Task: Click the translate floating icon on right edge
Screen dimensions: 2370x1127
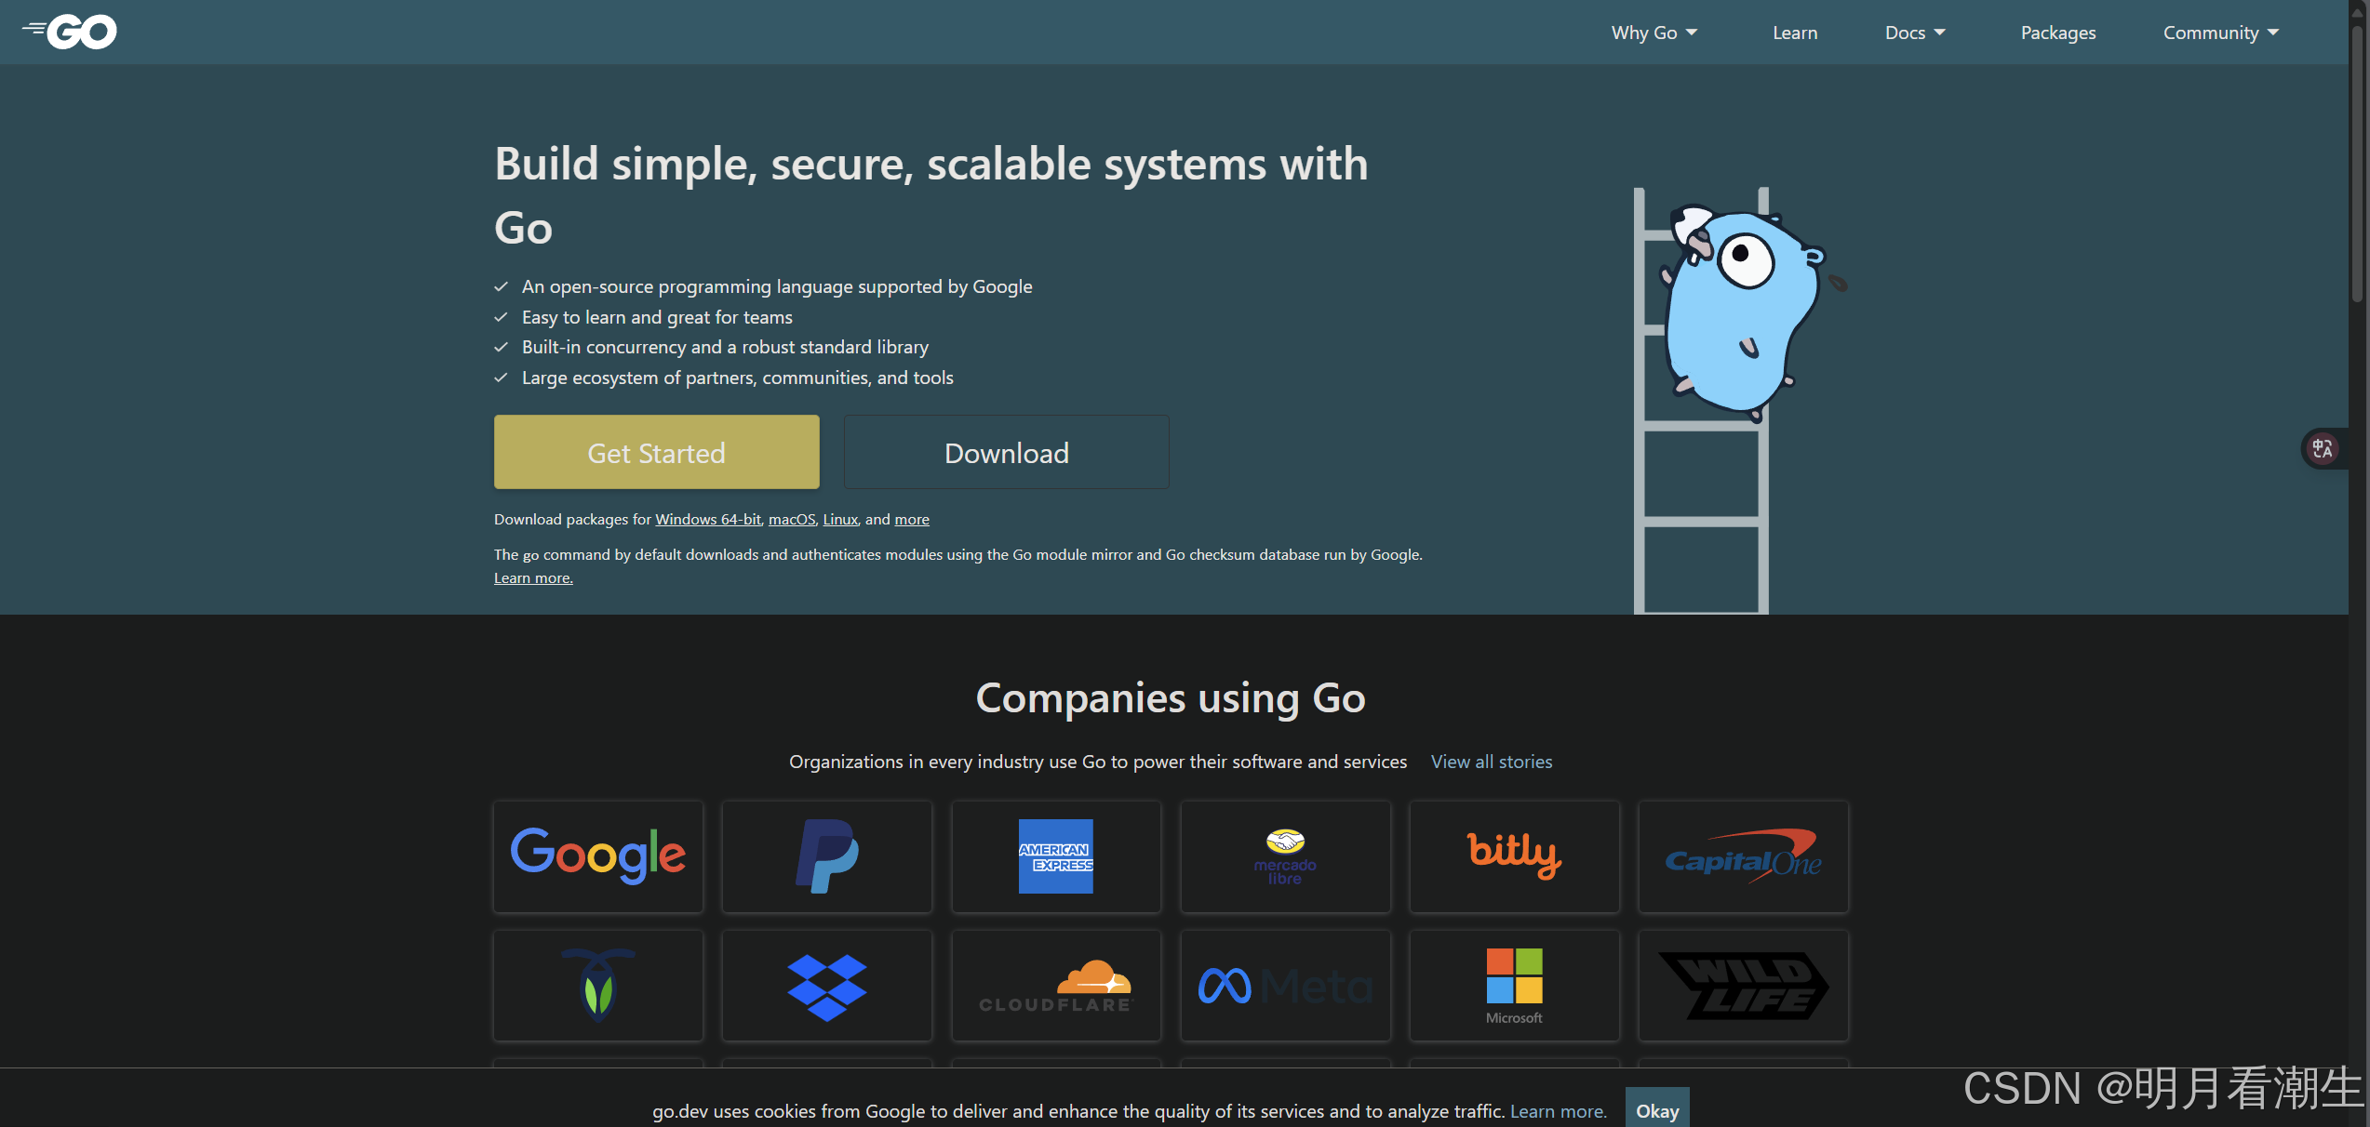Action: click(x=2323, y=449)
